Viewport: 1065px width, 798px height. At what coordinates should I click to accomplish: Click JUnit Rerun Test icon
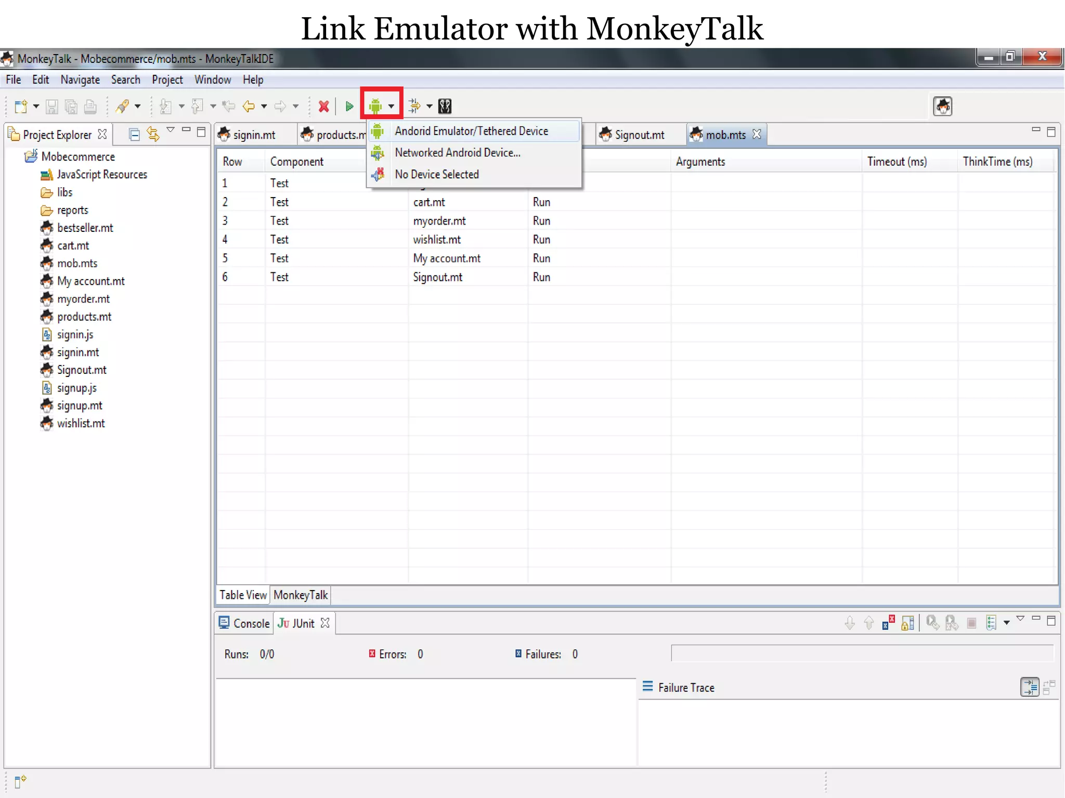click(x=932, y=623)
